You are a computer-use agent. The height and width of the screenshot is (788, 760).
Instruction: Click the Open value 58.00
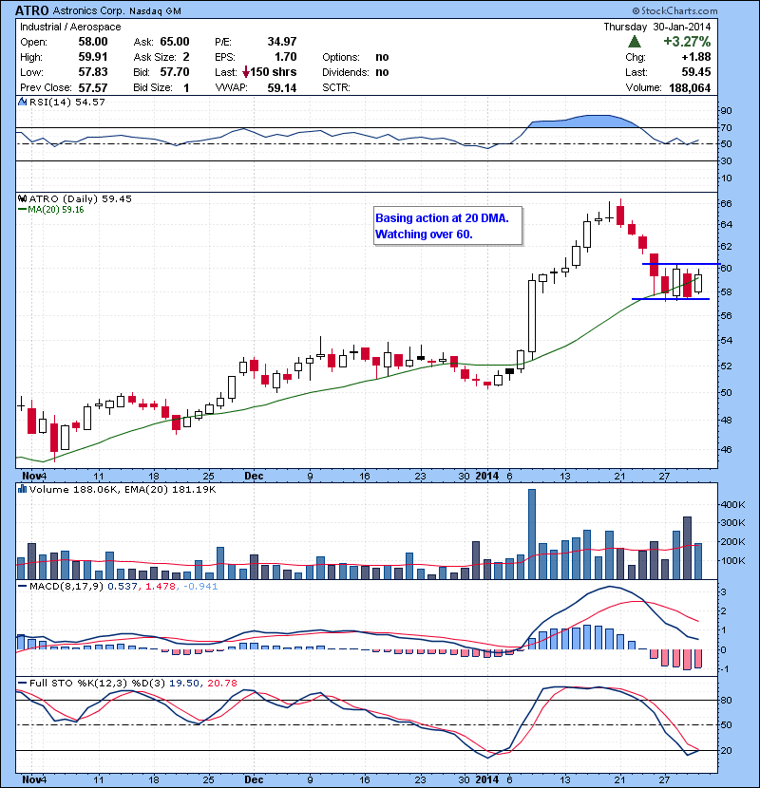93,42
